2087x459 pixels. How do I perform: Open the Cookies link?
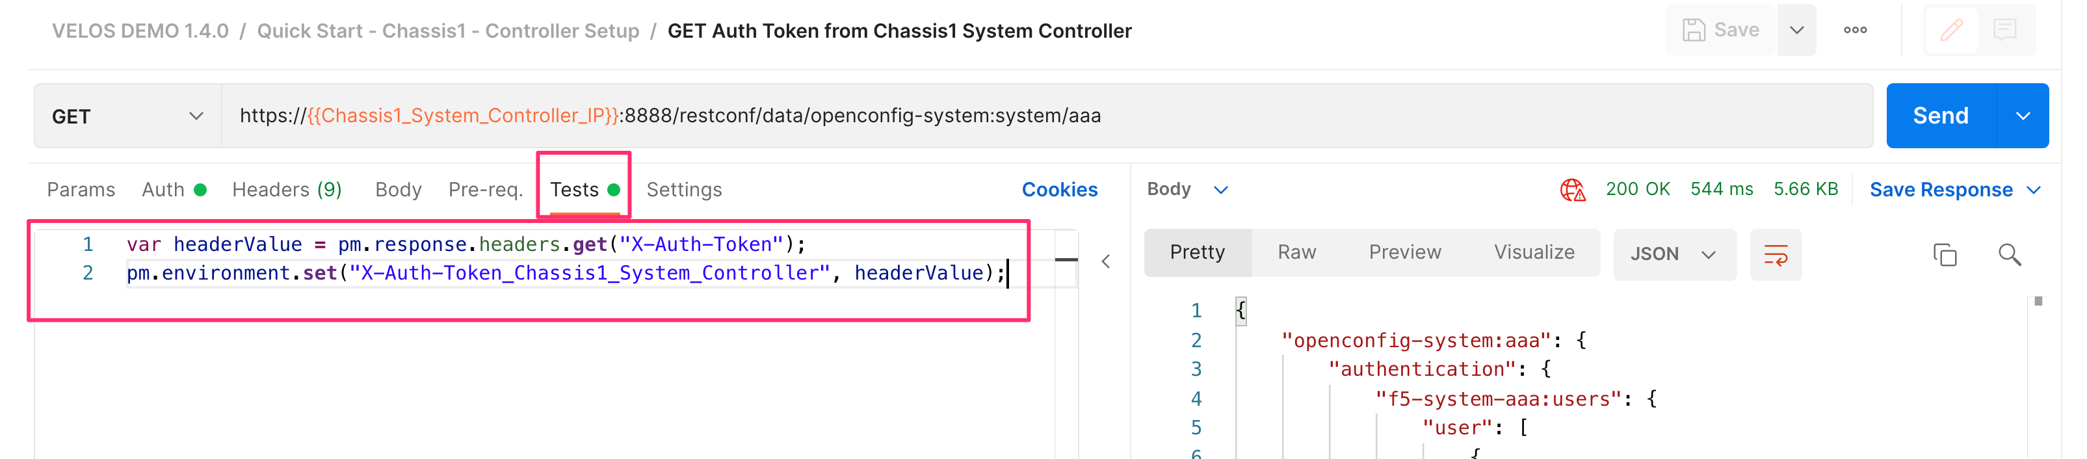point(1059,190)
